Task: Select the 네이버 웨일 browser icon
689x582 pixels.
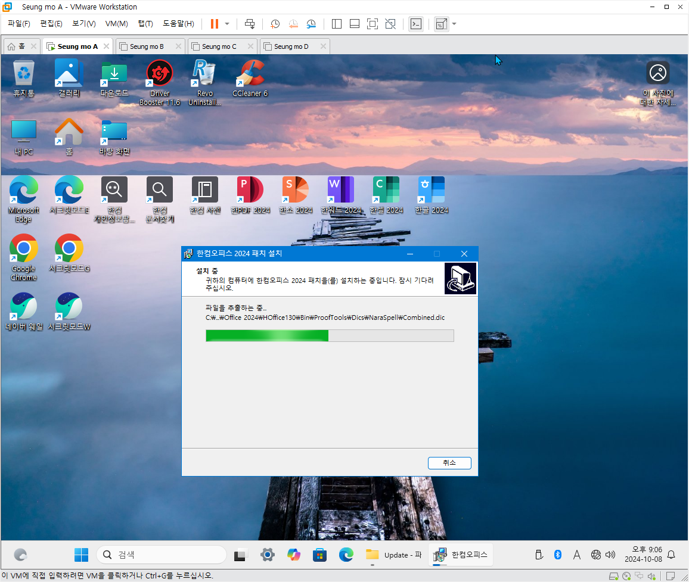Action: click(24, 312)
